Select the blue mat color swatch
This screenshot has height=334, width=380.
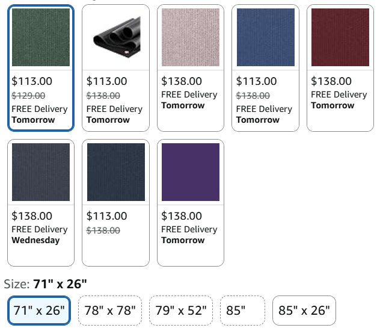point(265,37)
